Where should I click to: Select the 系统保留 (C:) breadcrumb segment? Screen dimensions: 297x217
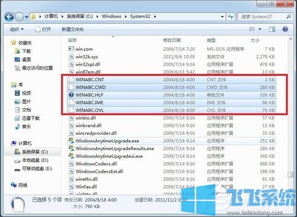(x=80, y=17)
